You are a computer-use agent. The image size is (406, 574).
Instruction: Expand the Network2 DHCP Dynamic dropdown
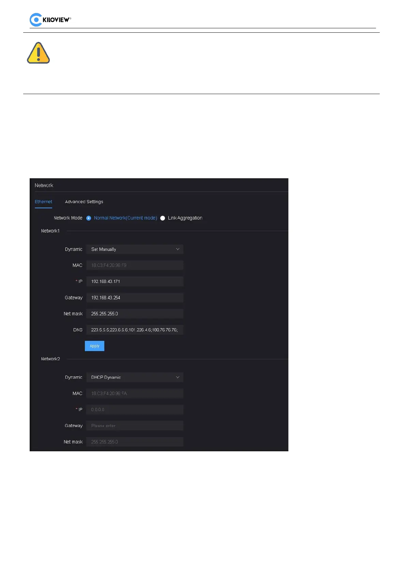point(135,377)
